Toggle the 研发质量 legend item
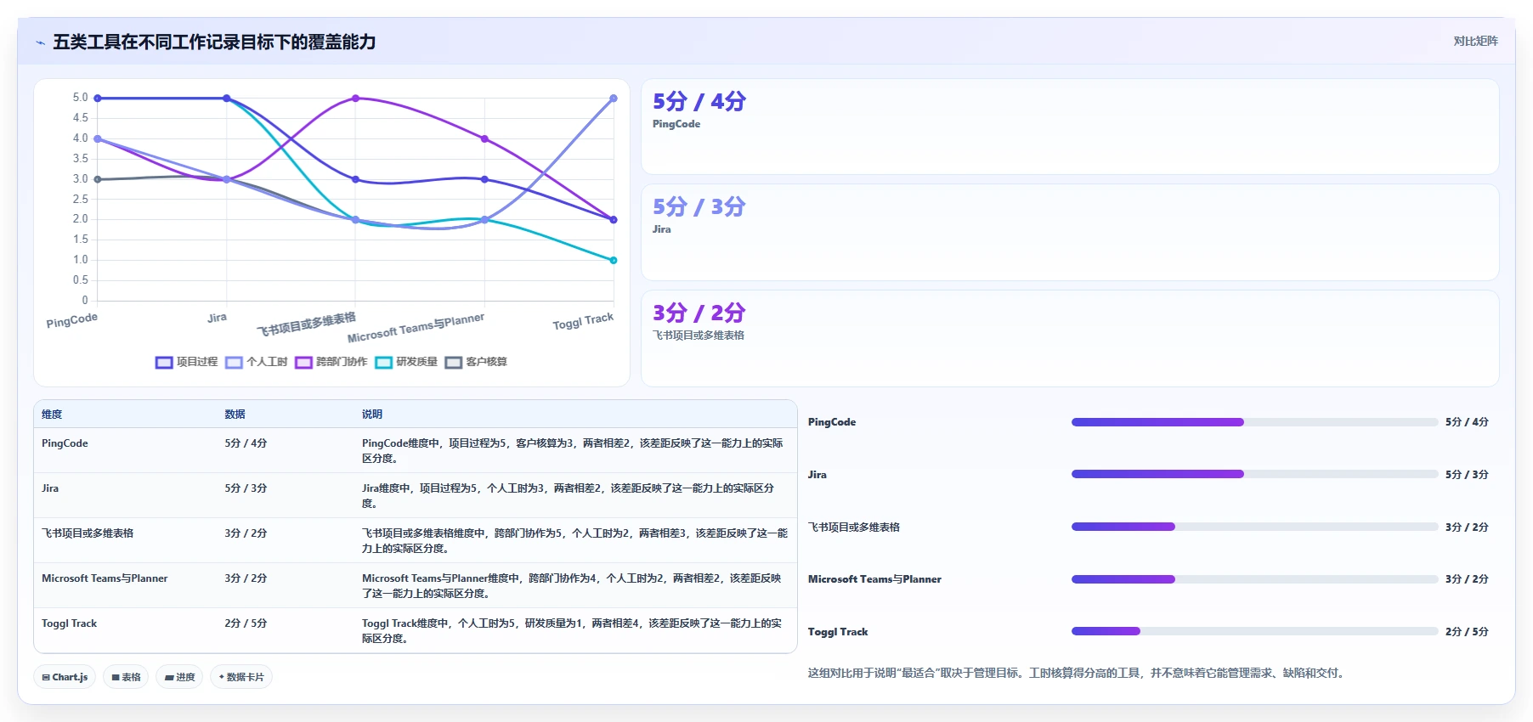 tap(406, 363)
